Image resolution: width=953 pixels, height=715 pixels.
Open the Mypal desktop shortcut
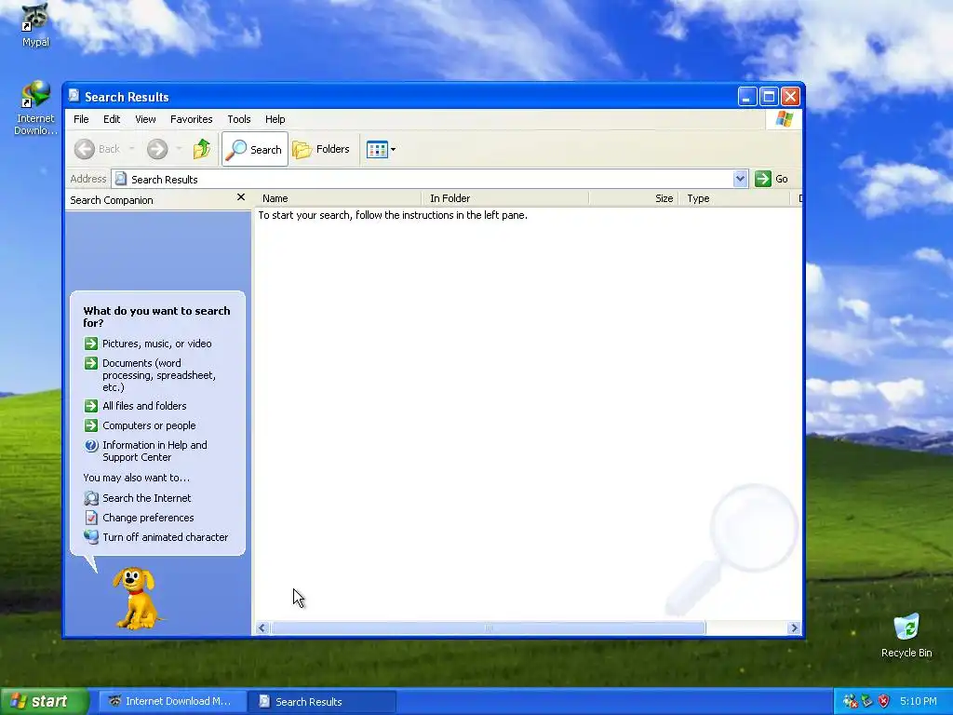pyautogui.click(x=35, y=24)
